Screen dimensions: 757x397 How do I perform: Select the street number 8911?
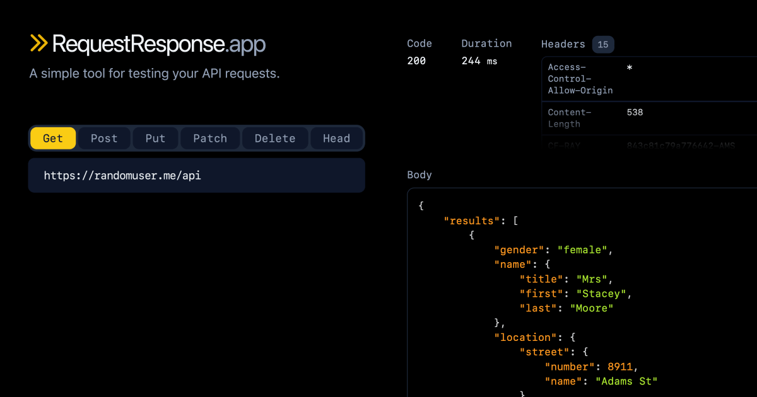click(x=620, y=366)
